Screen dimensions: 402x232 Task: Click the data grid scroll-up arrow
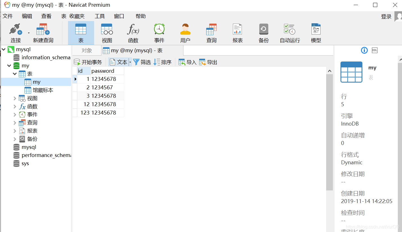(x=330, y=71)
